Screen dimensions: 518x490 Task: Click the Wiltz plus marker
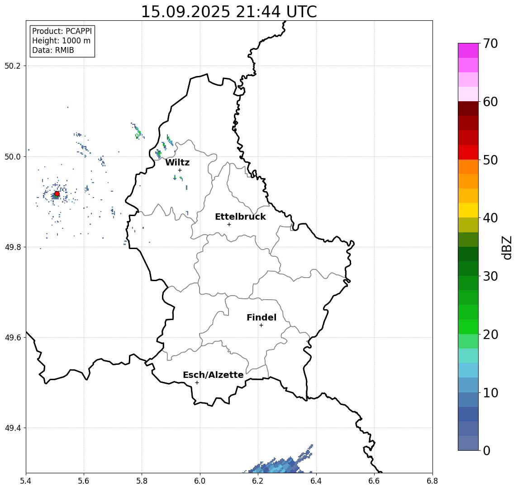180,170
